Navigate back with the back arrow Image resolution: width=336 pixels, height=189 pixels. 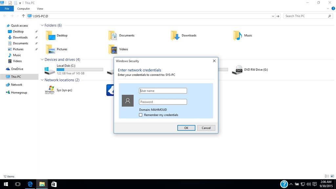[x=5, y=16]
